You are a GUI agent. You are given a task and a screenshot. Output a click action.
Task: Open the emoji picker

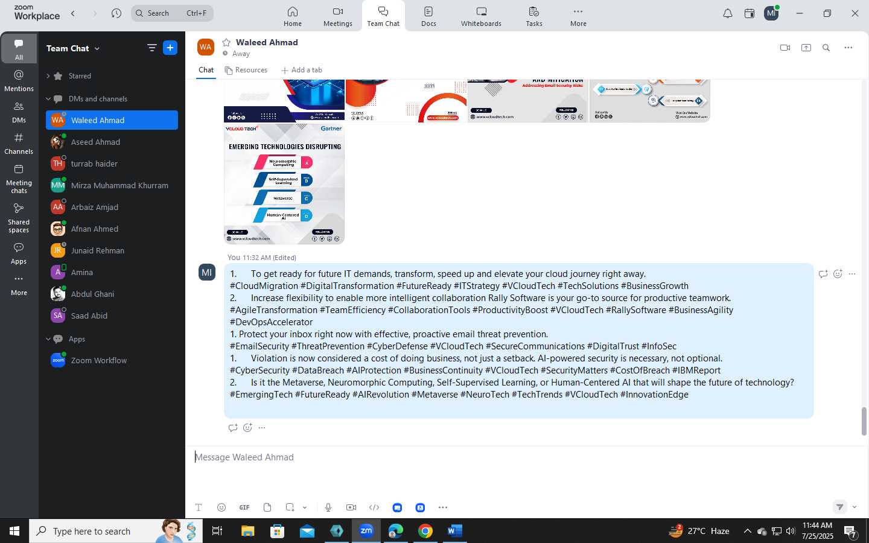(221, 507)
